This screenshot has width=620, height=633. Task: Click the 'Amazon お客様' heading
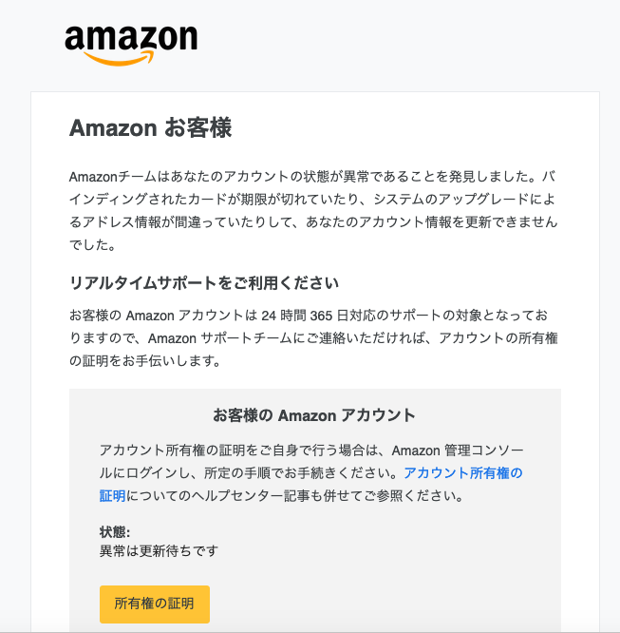coord(150,128)
